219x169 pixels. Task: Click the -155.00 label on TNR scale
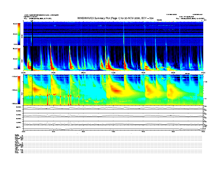(14, 104)
